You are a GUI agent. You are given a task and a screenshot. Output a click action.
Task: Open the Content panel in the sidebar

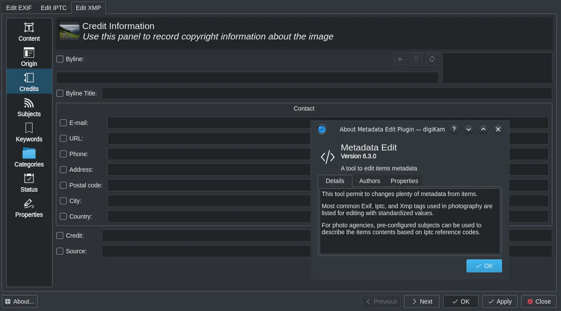[x=29, y=32]
